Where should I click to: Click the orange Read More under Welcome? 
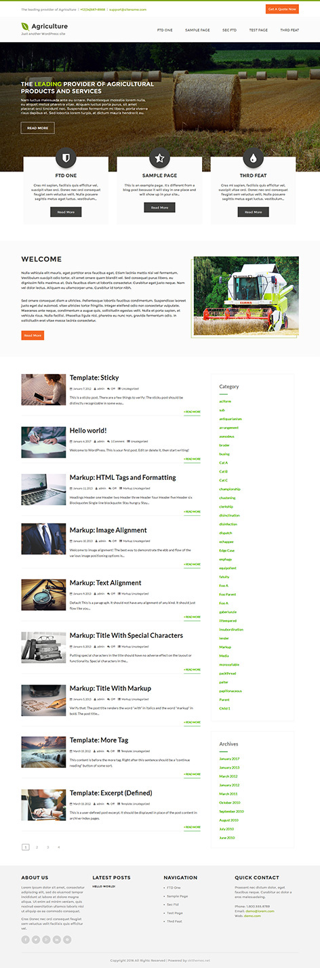33,335
